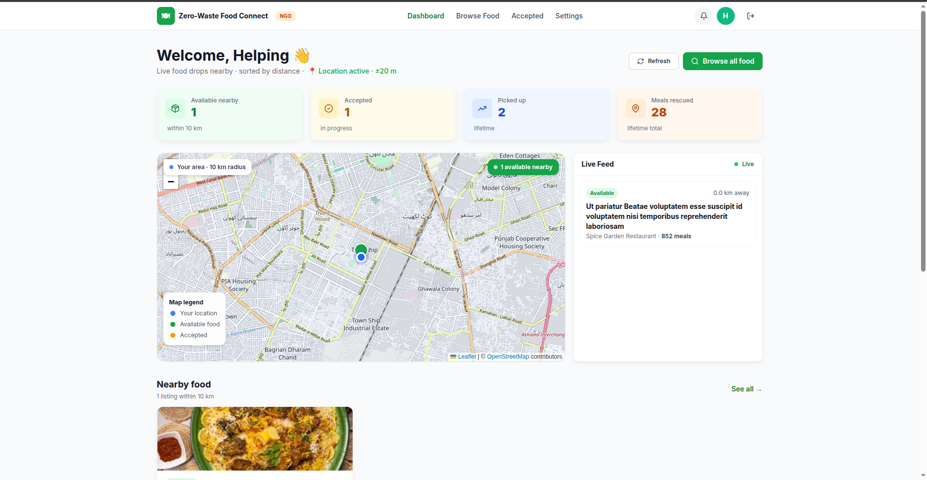This screenshot has height=480, width=927.
Task: Open the Accepted tab
Action: tap(528, 16)
